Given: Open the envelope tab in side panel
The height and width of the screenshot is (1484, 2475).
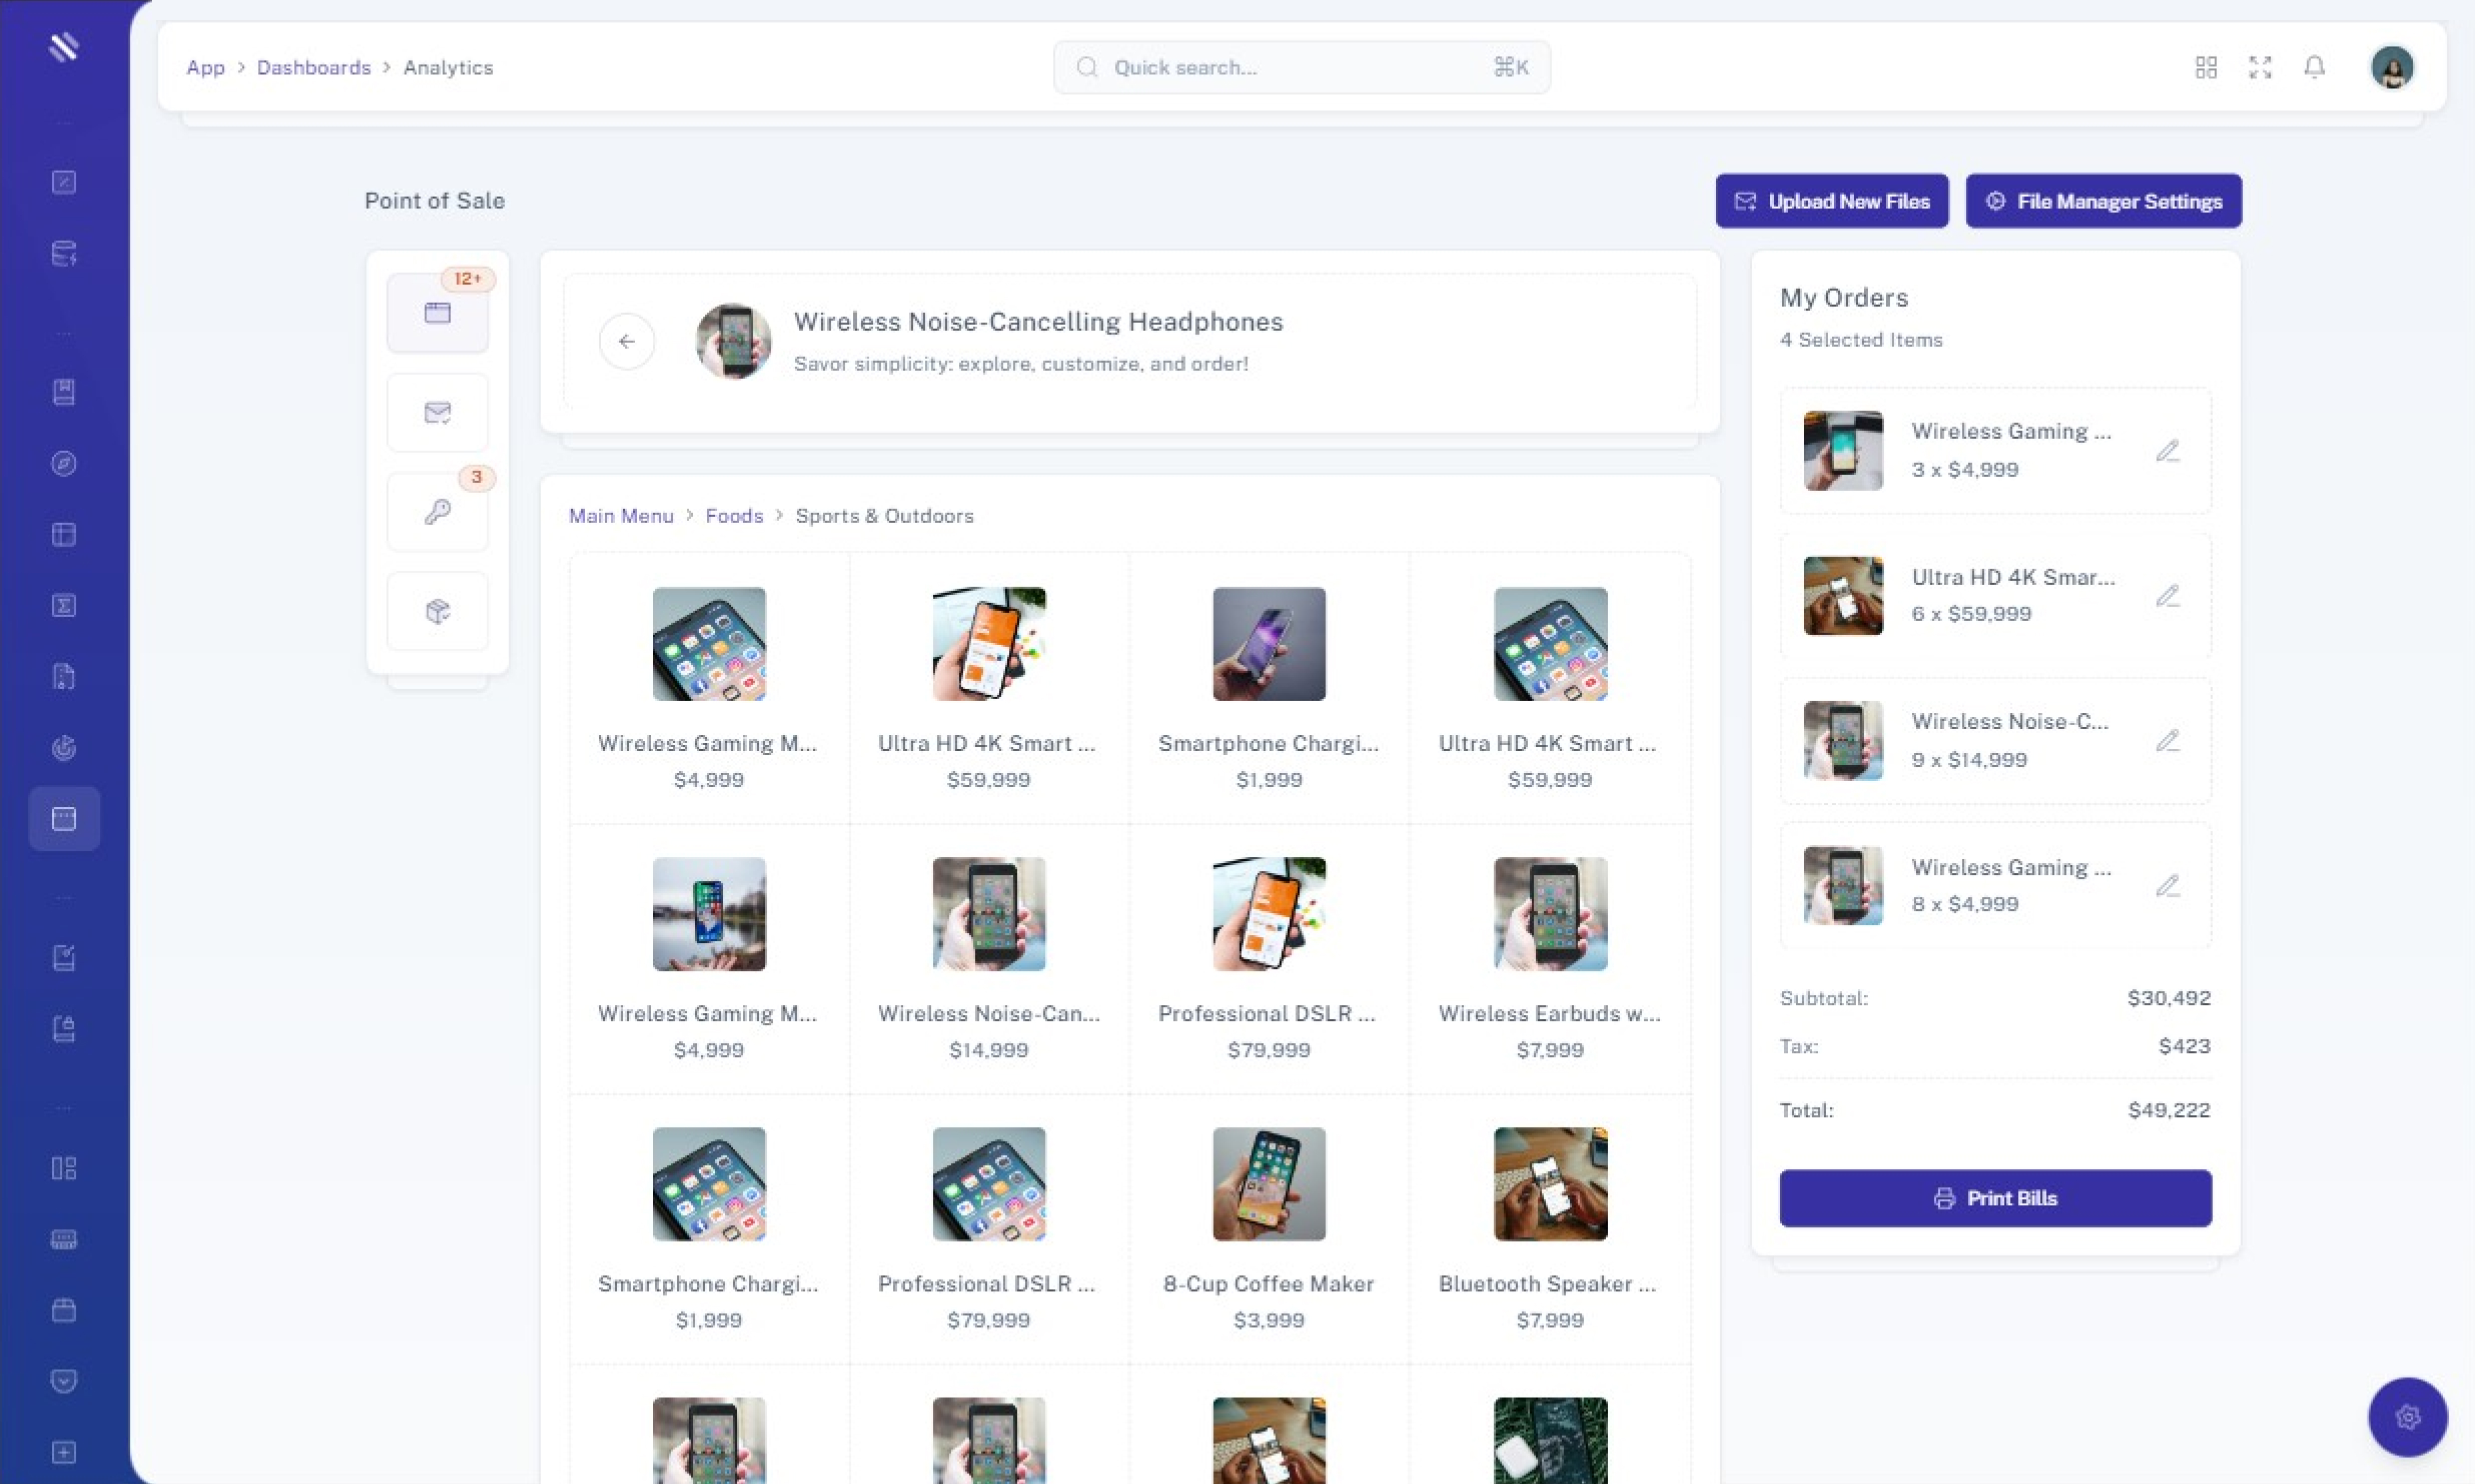Looking at the screenshot, I should (x=437, y=413).
